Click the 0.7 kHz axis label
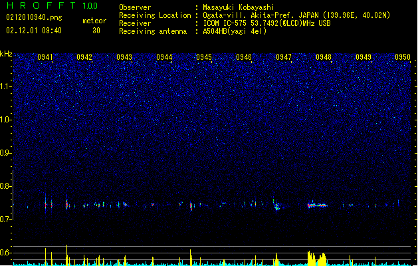Screen dimensions: 418x266 [6, 219]
